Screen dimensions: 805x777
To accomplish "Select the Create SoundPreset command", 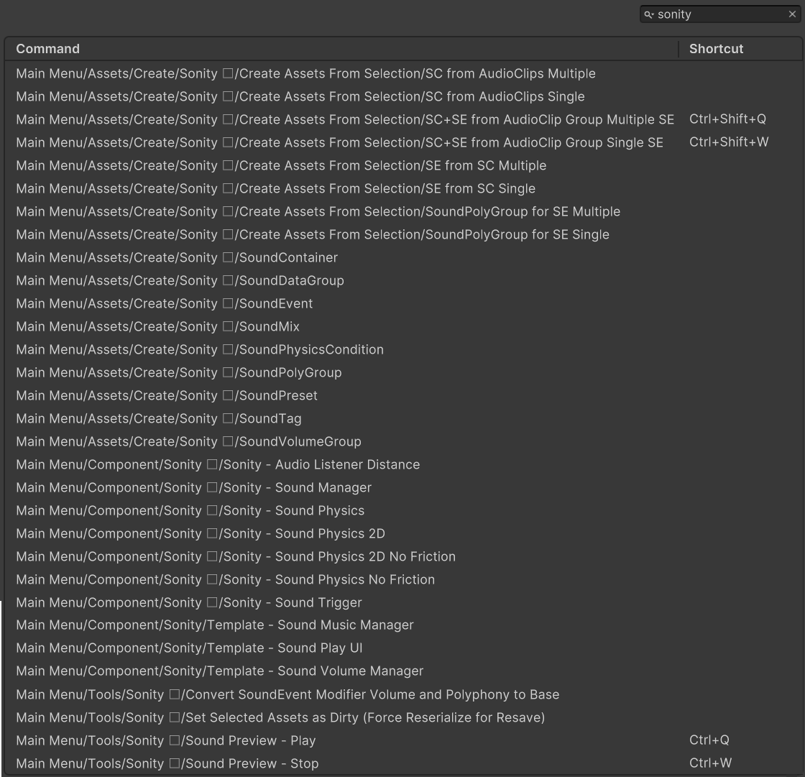I will (x=402, y=395).
